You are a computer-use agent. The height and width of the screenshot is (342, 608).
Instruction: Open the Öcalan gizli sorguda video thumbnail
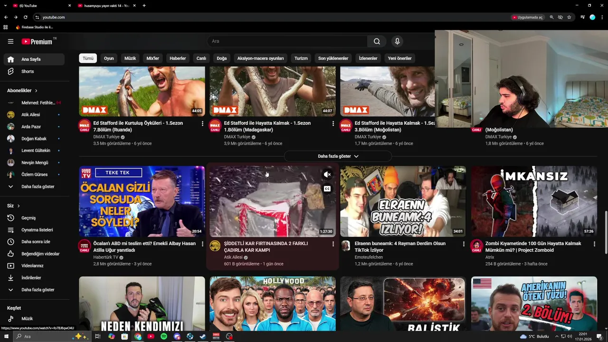coord(142,201)
